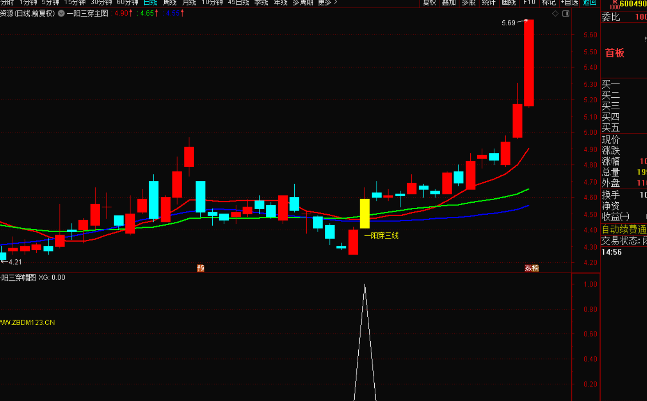
Task: Click 返回 to go back
Action: point(589,3)
